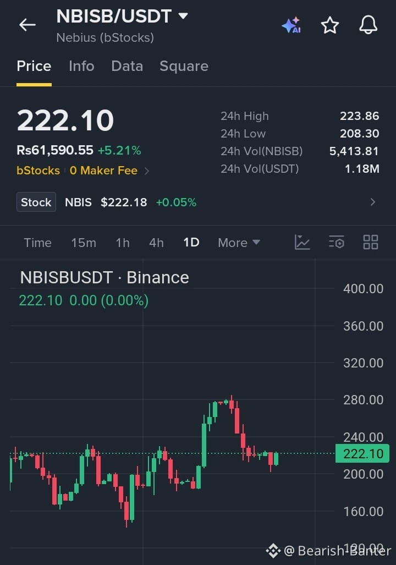The height and width of the screenshot is (565, 396).
Task: Open the Square tab
Action: click(184, 67)
